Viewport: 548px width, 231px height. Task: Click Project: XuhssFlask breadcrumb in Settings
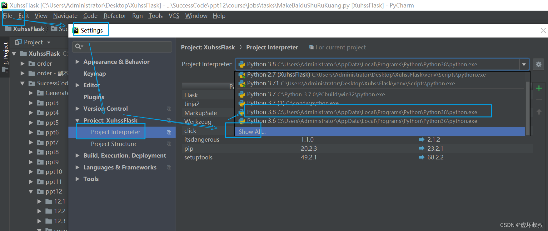pos(208,47)
